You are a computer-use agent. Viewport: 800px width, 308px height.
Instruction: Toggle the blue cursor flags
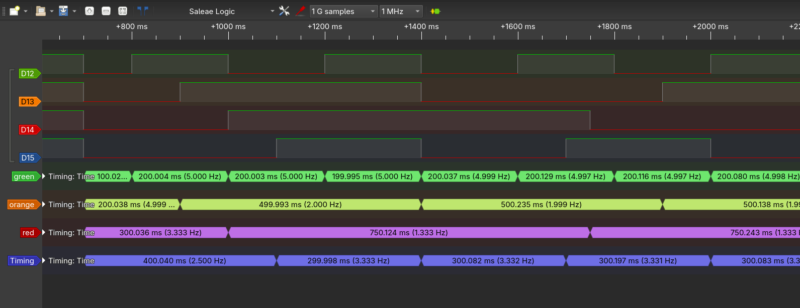coord(143,11)
